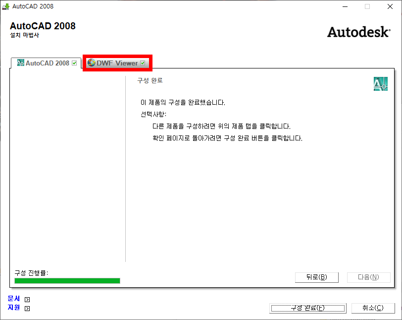This screenshot has width=402, height=320.
Task: Click the 설치 마법사 subtitle
Action: pos(25,35)
